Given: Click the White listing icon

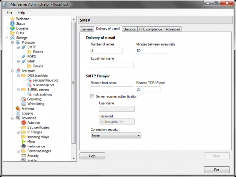Looking at the screenshot, I should point(24,104).
